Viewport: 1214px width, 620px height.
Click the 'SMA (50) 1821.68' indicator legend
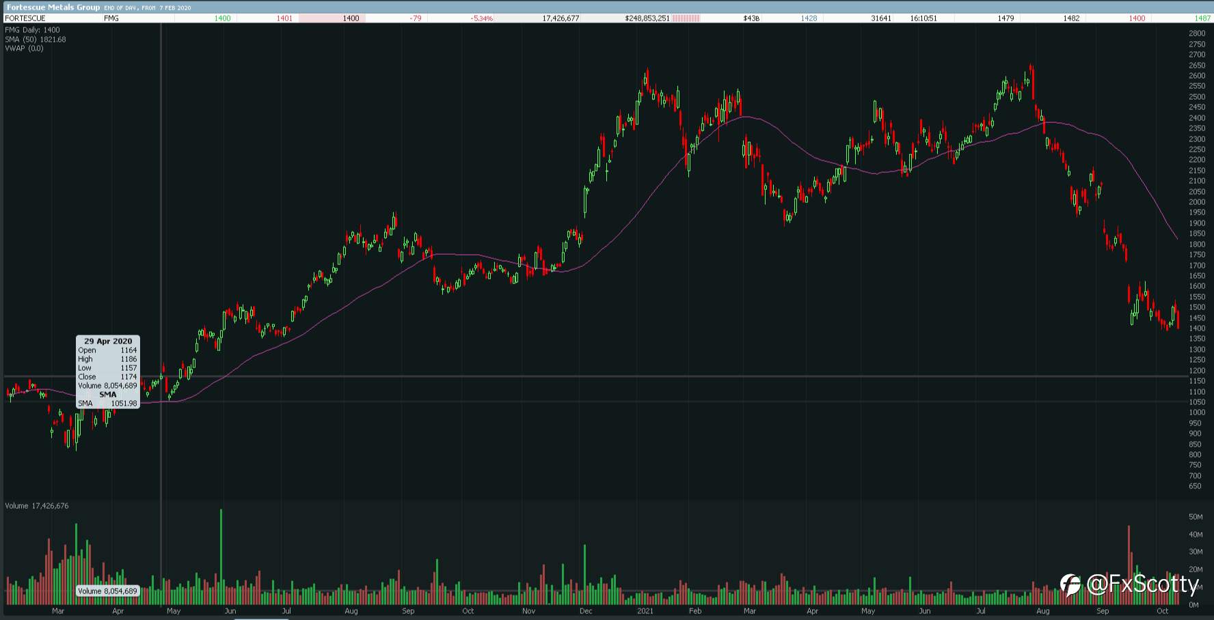pyautogui.click(x=36, y=40)
